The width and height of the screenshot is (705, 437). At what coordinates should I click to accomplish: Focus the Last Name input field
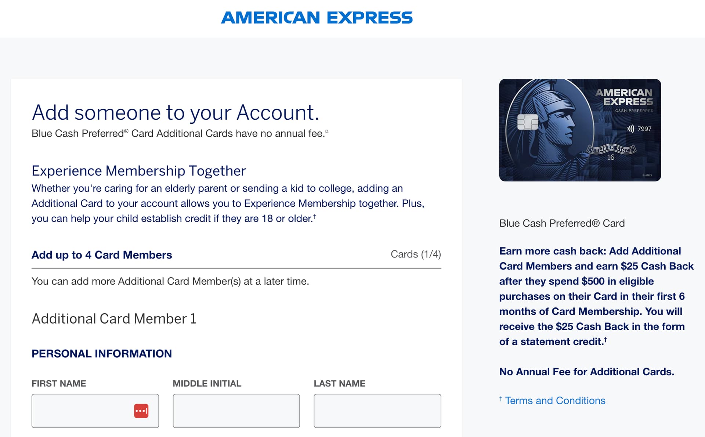(x=377, y=411)
